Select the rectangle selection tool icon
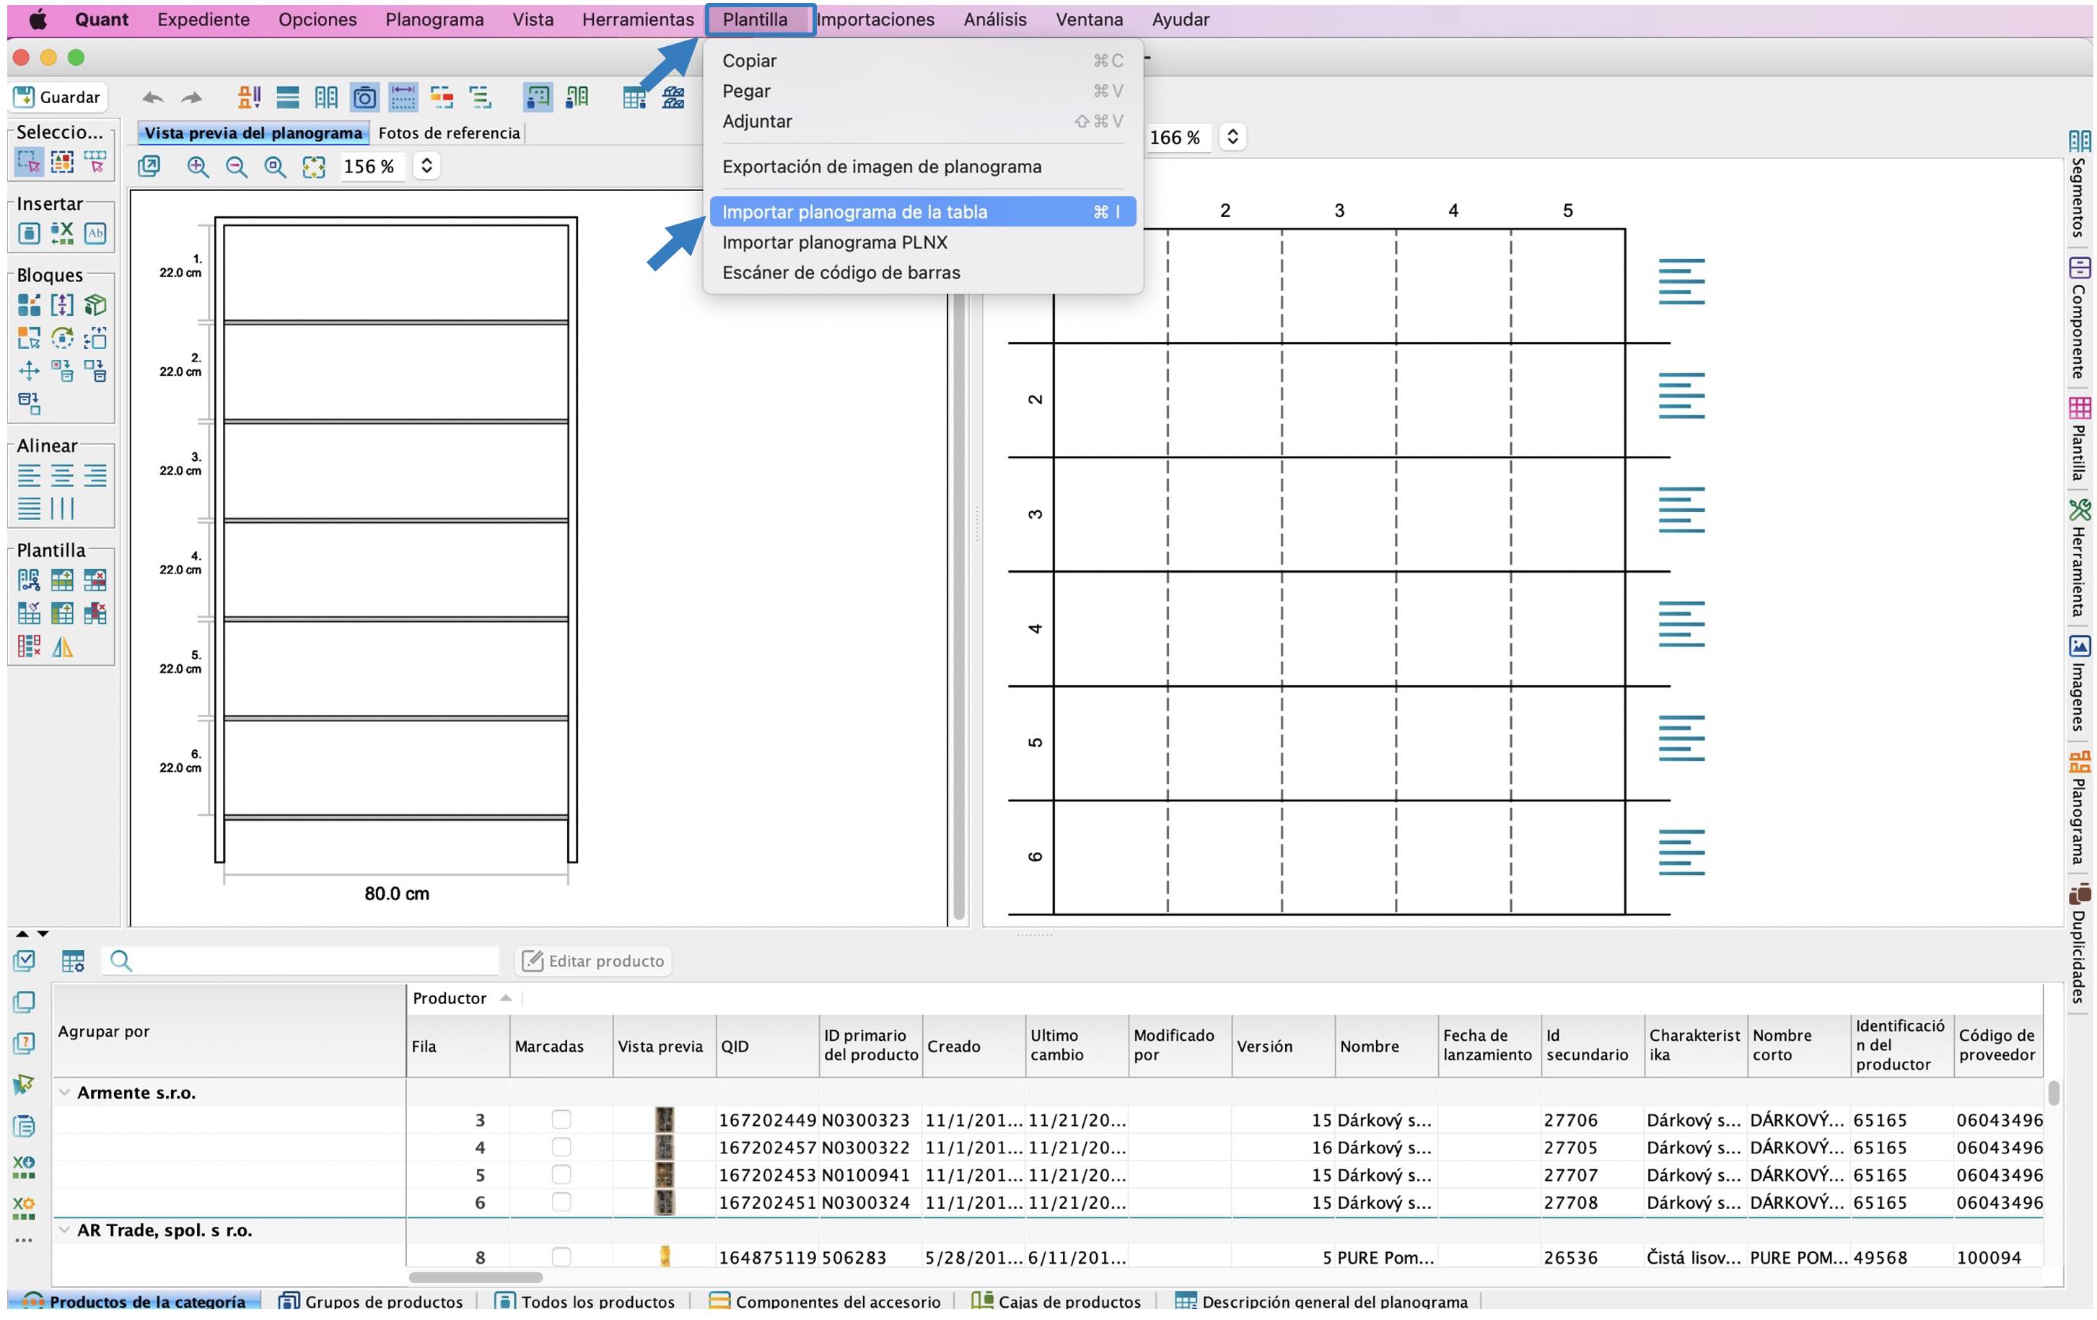The height and width of the screenshot is (1320, 2097). click(28, 162)
